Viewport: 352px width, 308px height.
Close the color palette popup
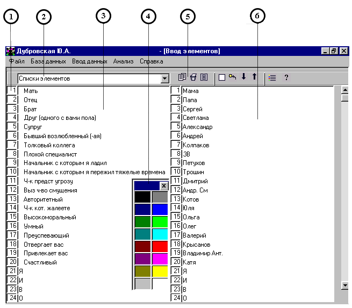164,185
